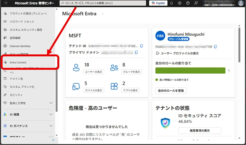Click アプリの表示 button
Image resolution: width=246 pixels, height=145 pixels.
coord(130,90)
